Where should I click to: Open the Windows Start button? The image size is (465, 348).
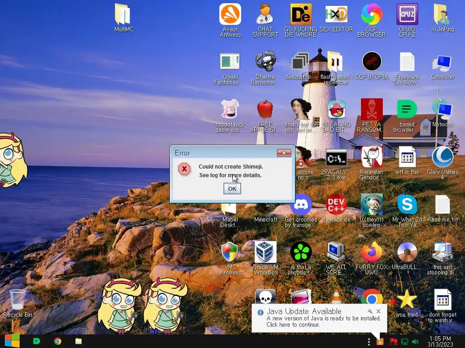click(x=12, y=341)
